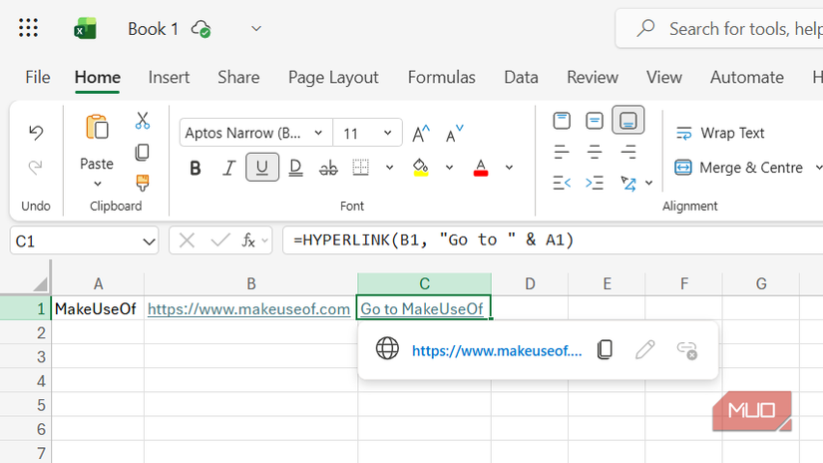Click the globe icon in the link popup
This screenshot has height=463, width=823.
(x=387, y=348)
